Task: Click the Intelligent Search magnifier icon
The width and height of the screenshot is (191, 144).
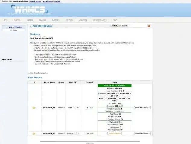Action: coord(110,26)
